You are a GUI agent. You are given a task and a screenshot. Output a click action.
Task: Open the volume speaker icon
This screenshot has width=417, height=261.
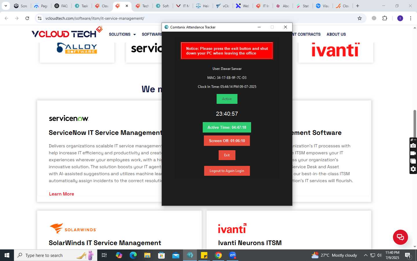point(379,255)
